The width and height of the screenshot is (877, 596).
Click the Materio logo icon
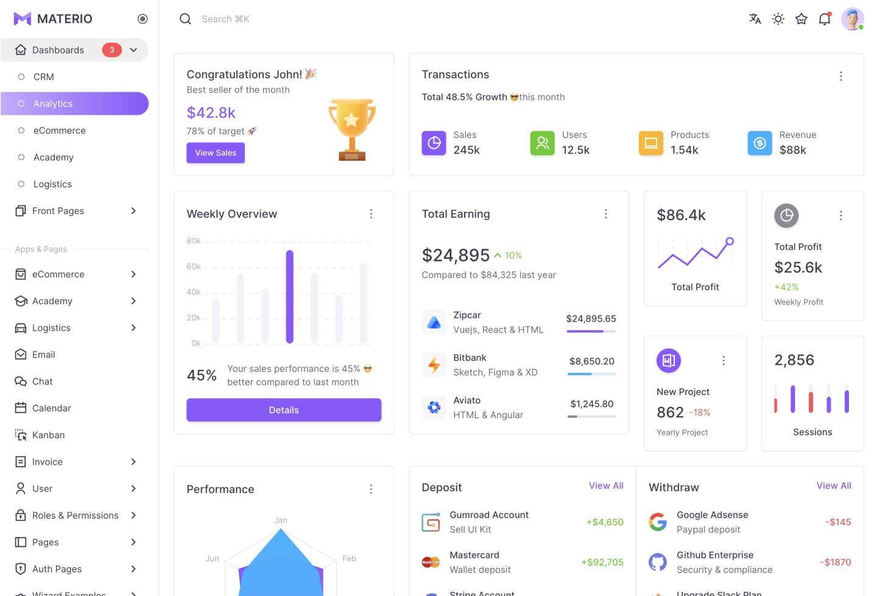(23, 19)
